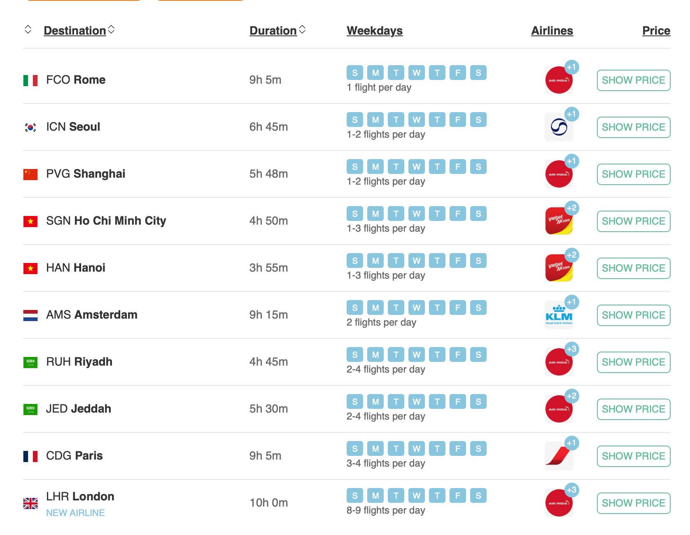The image size is (690, 535).
Task: Click the Air India logo in Rome row
Action: (558, 80)
